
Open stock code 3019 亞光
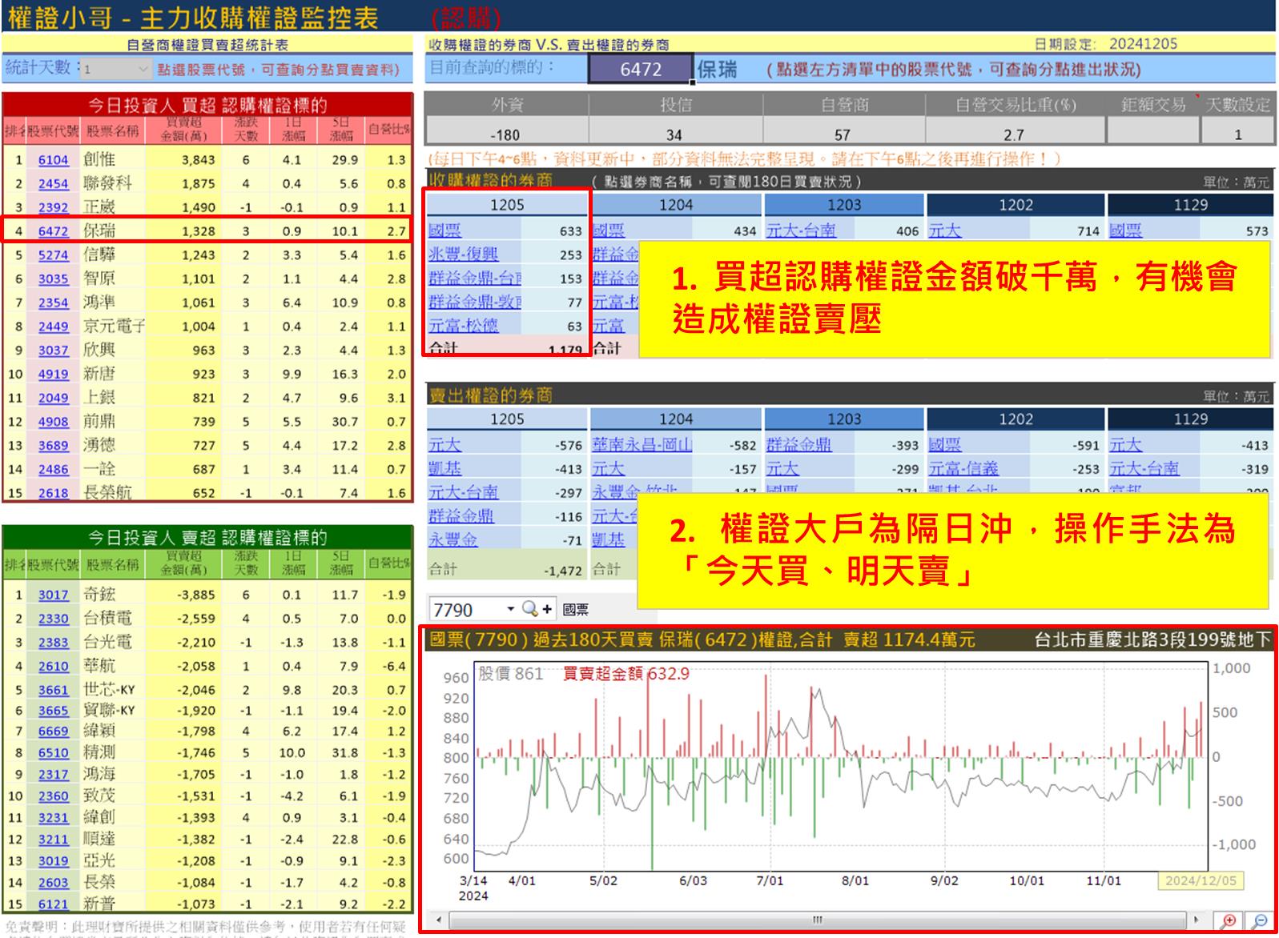(53, 861)
